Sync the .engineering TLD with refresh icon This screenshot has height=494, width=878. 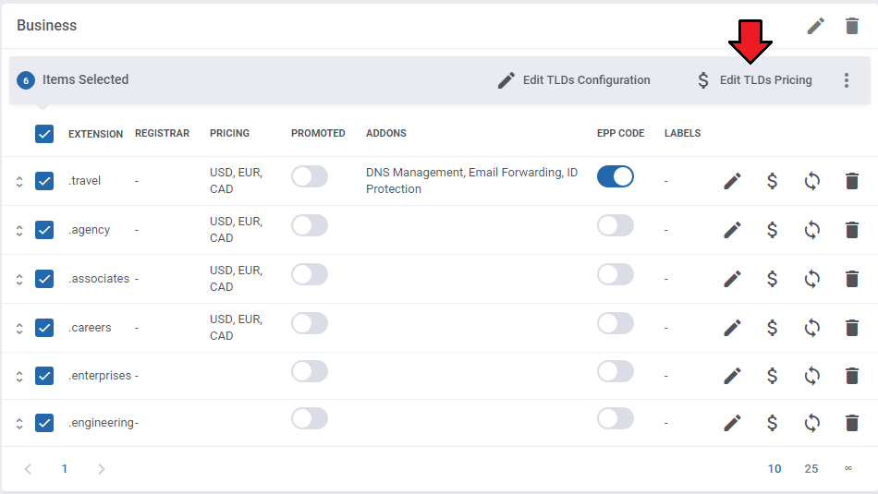pyautogui.click(x=812, y=423)
